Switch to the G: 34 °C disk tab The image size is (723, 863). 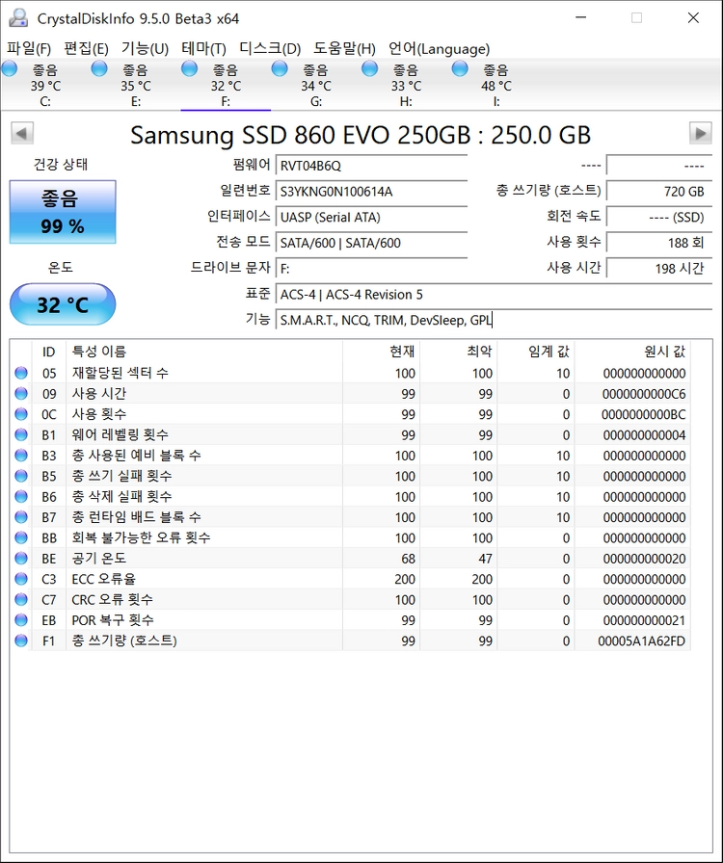tap(316, 86)
